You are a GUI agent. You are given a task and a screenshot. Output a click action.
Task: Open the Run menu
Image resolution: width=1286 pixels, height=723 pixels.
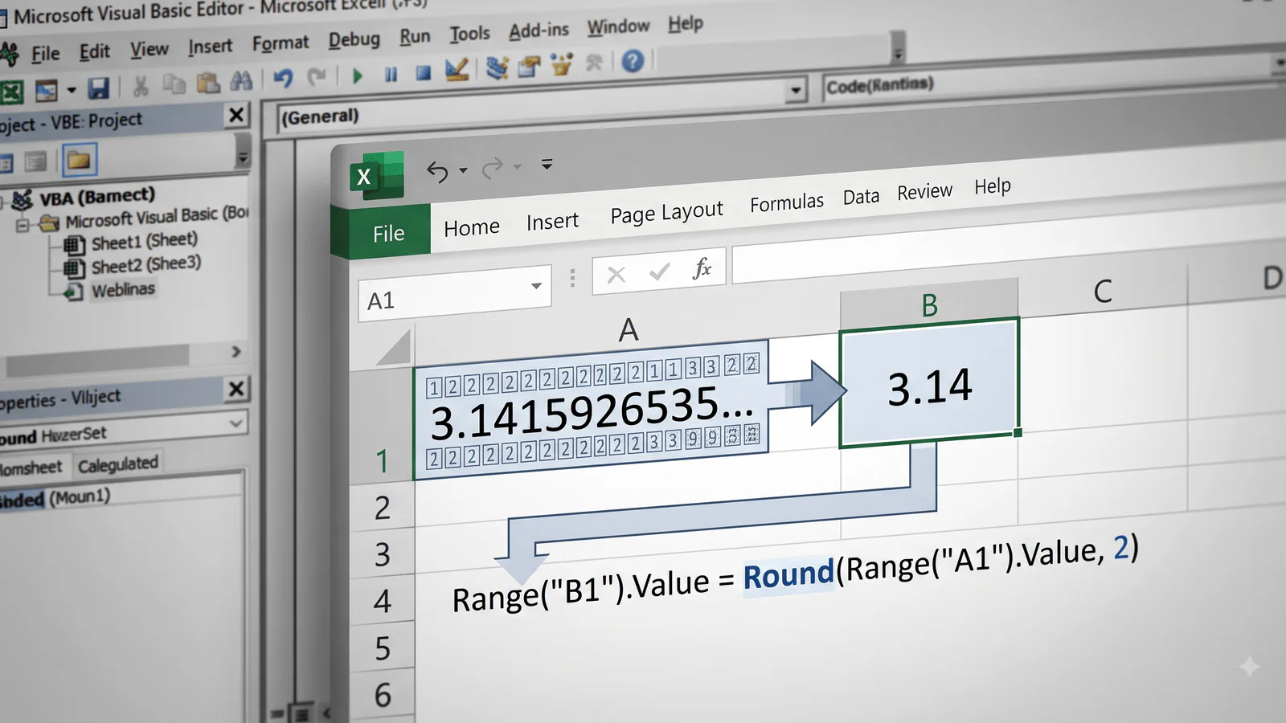click(415, 36)
